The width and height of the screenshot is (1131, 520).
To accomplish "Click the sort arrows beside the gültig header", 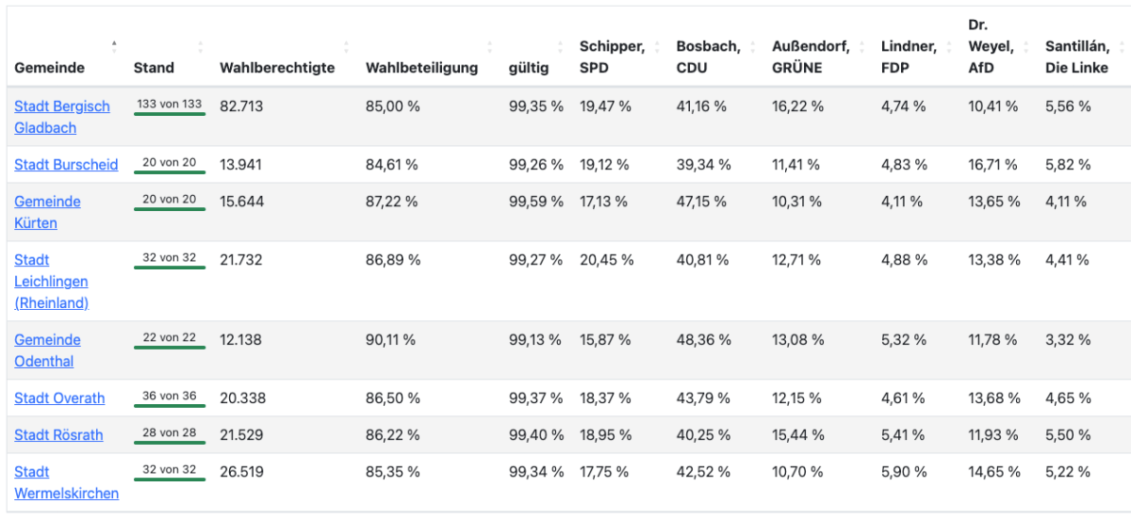I will [560, 46].
